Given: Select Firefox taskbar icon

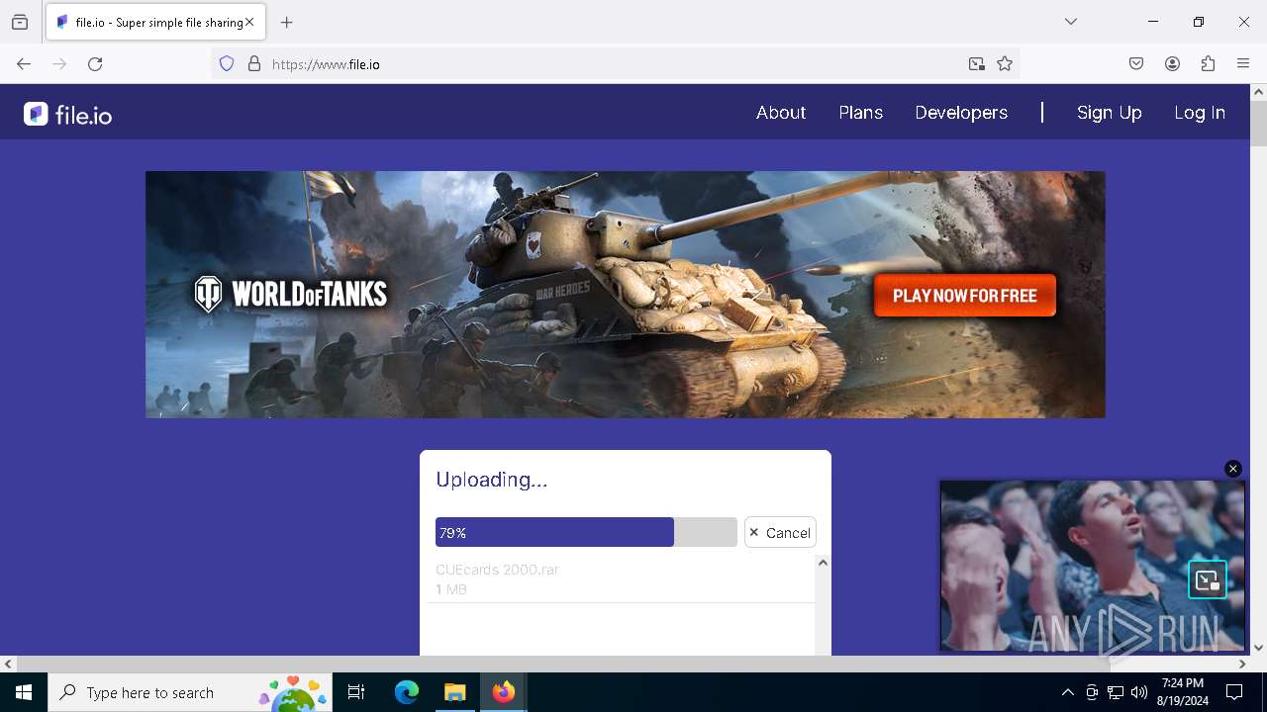Looking at the screenshot, I should click(504, 692).
